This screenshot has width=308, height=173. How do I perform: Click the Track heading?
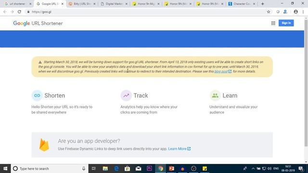coord(141,96)
